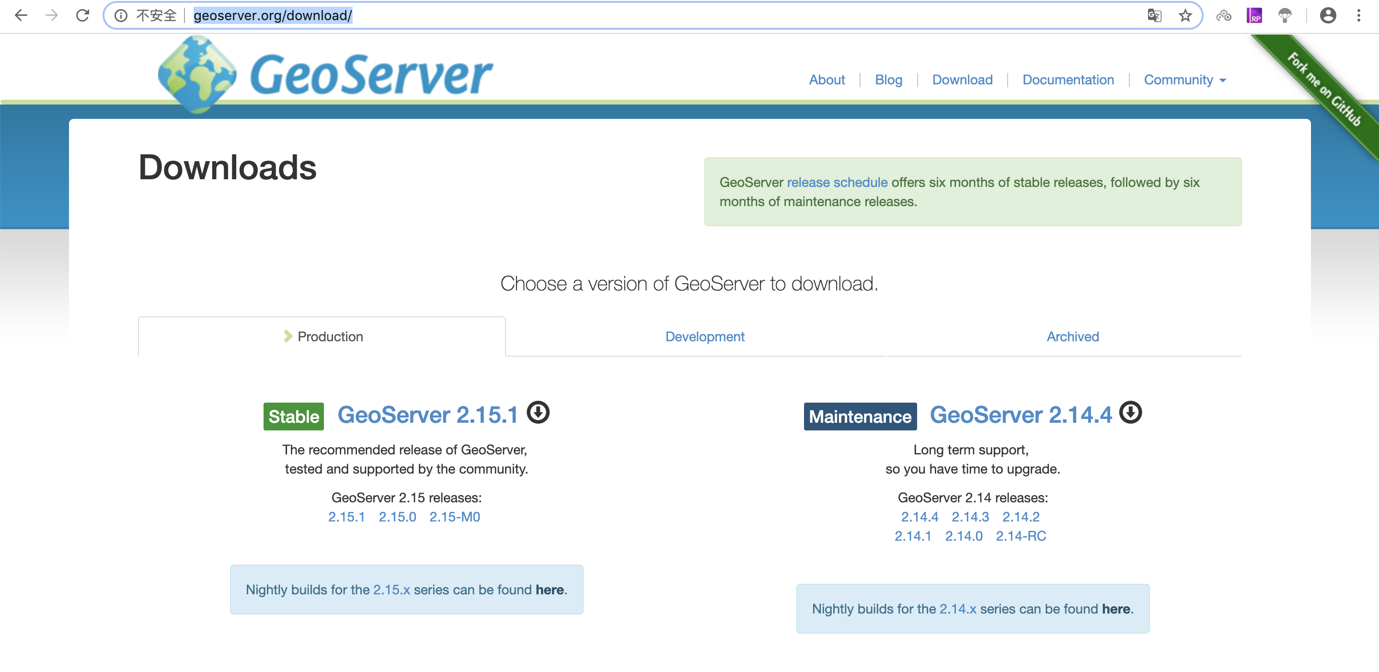Image resolution: width=1379 pixels, height=672 pixels.
Task: Click the download icon beside GeoServer 2.15.1
Action: 539,412
